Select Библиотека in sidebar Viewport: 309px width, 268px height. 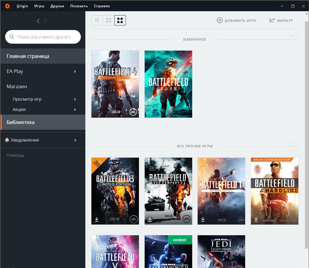pos(43,122)
